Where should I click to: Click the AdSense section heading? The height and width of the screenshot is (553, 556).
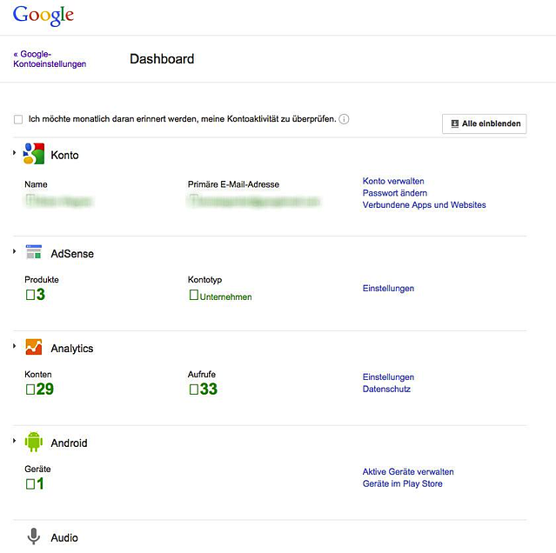click(x=72, y=254)
